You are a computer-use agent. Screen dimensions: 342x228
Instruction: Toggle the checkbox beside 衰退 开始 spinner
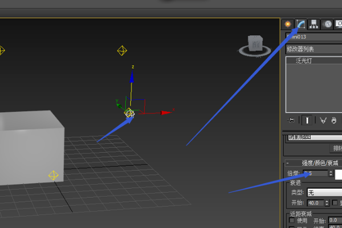click(335, 203)
